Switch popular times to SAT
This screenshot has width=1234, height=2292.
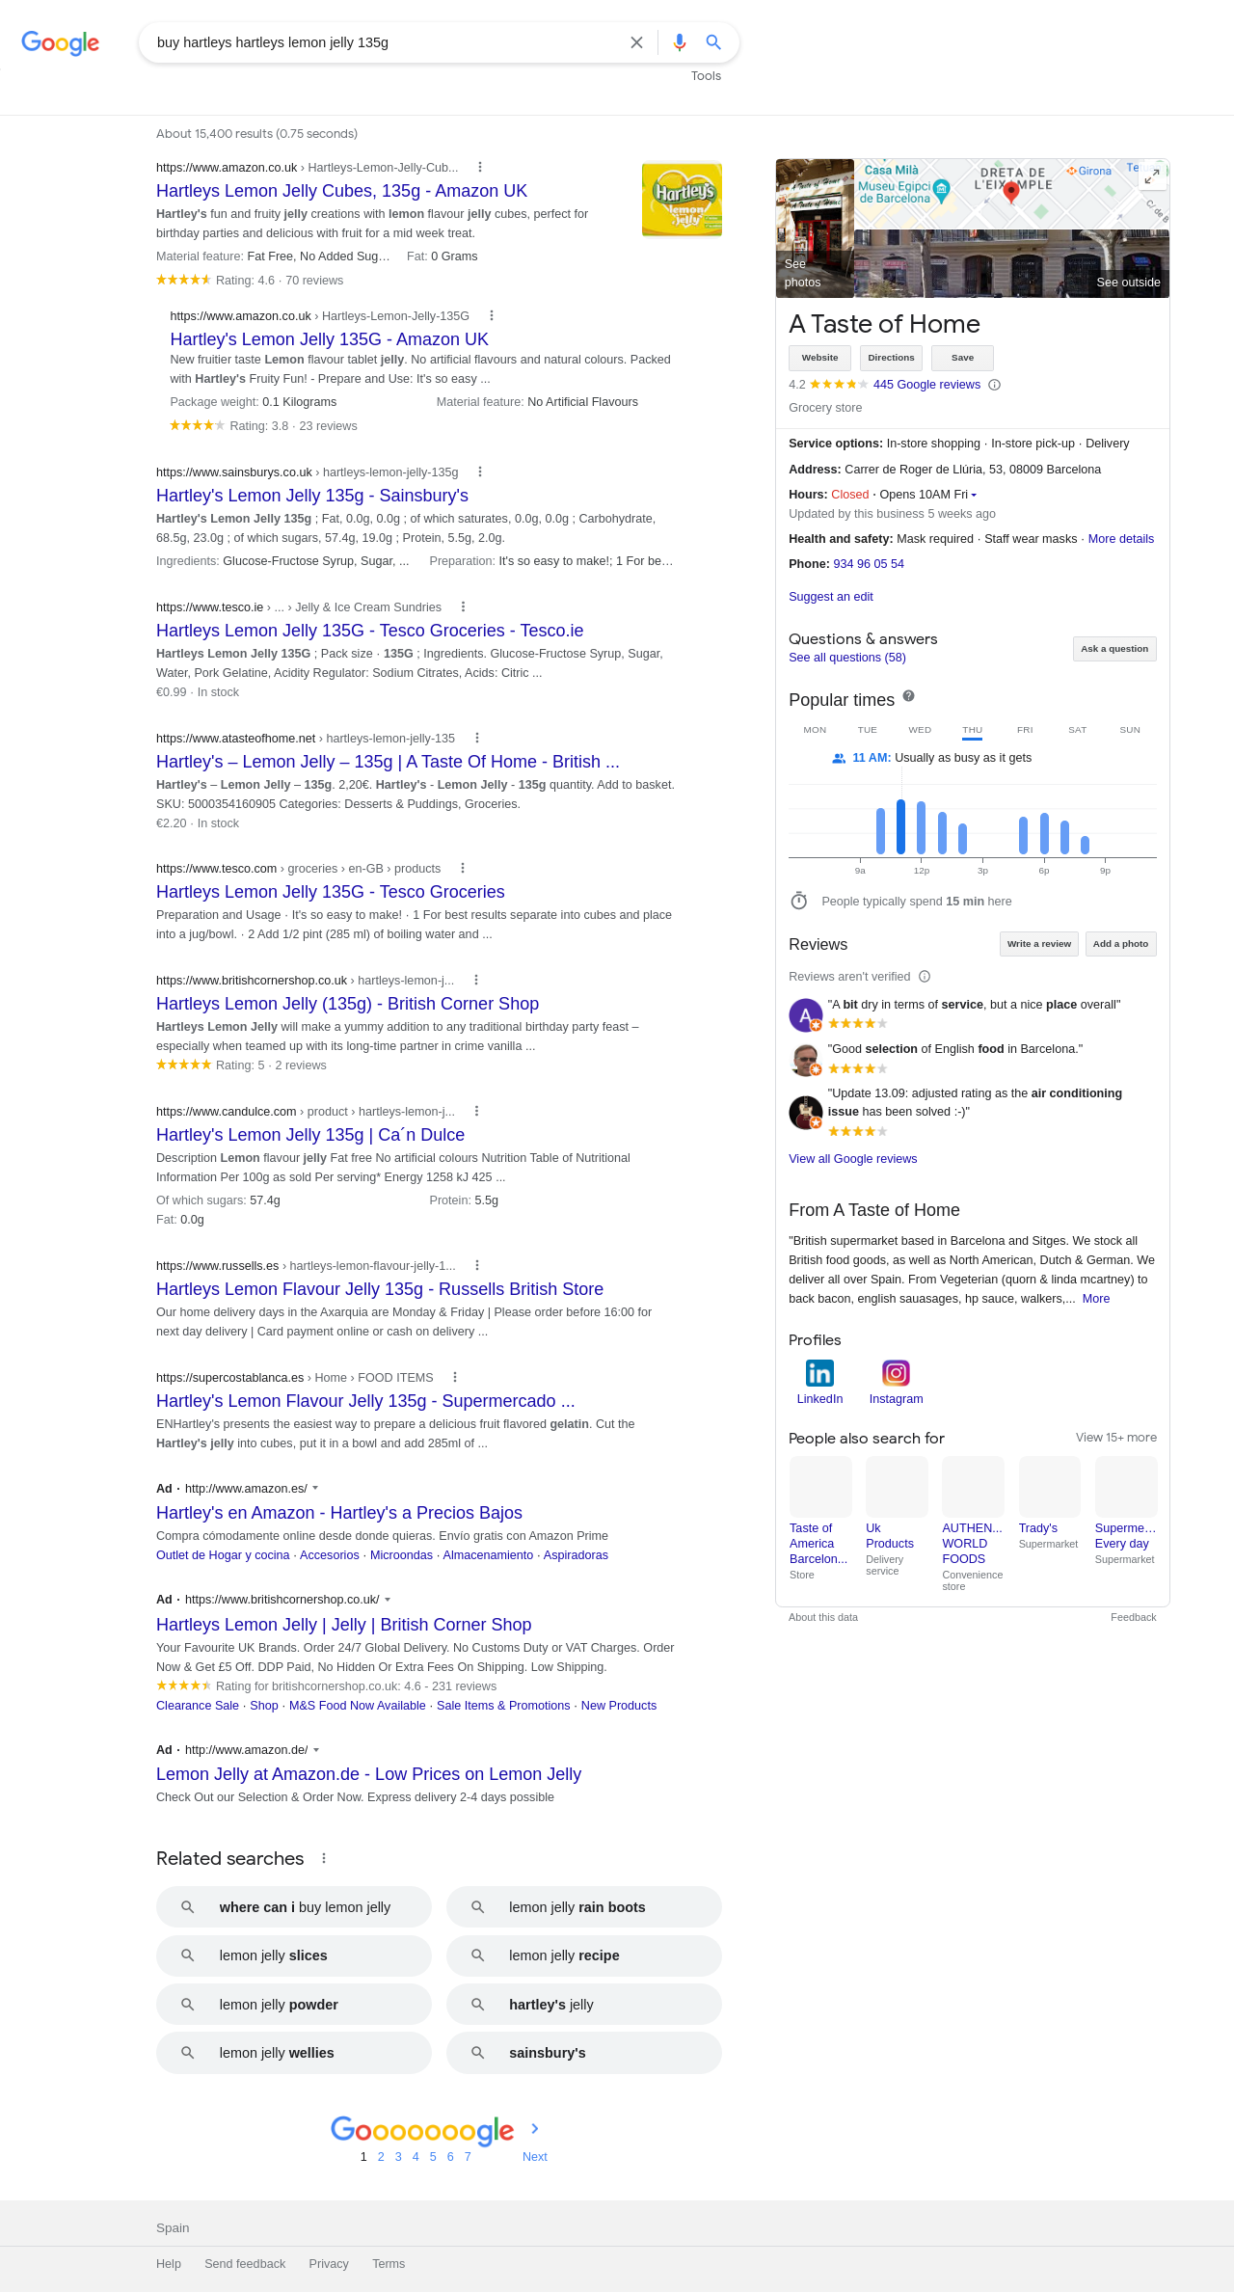pos(1077,730)
